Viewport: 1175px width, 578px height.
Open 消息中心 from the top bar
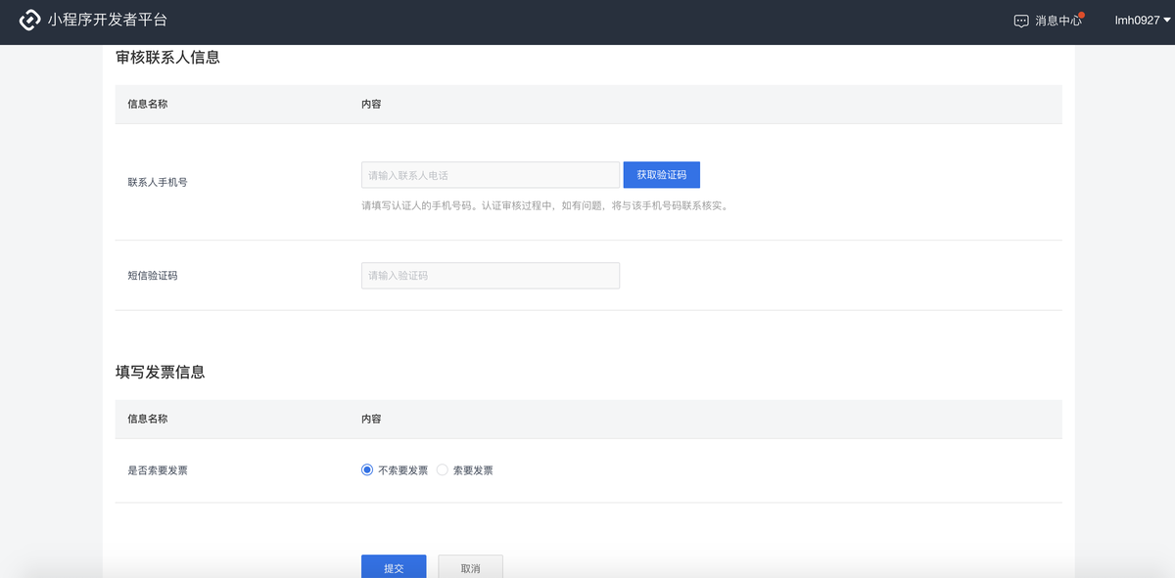1057,21
